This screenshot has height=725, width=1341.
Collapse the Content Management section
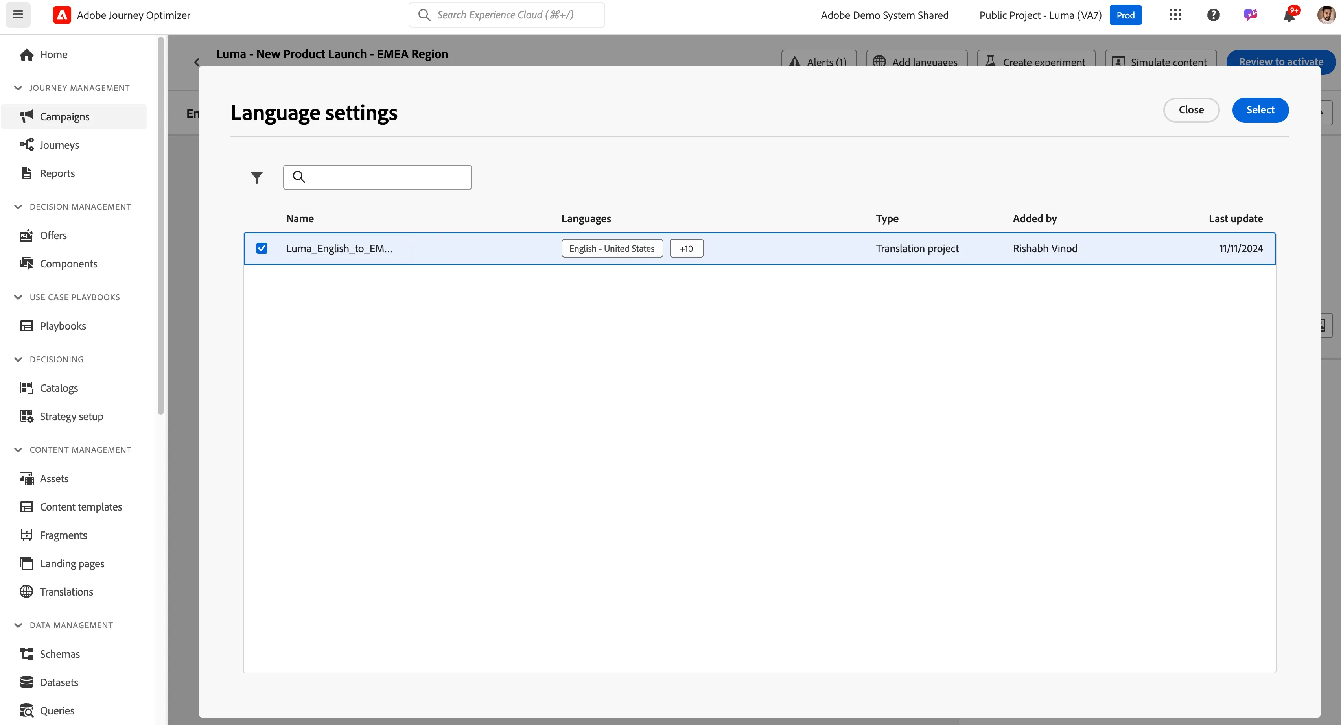[18, 450]
